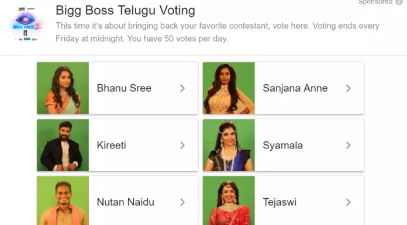Expand Kireeti chevron arrow
The height and width of the screenshot is (225, 407).
[182, 146]
